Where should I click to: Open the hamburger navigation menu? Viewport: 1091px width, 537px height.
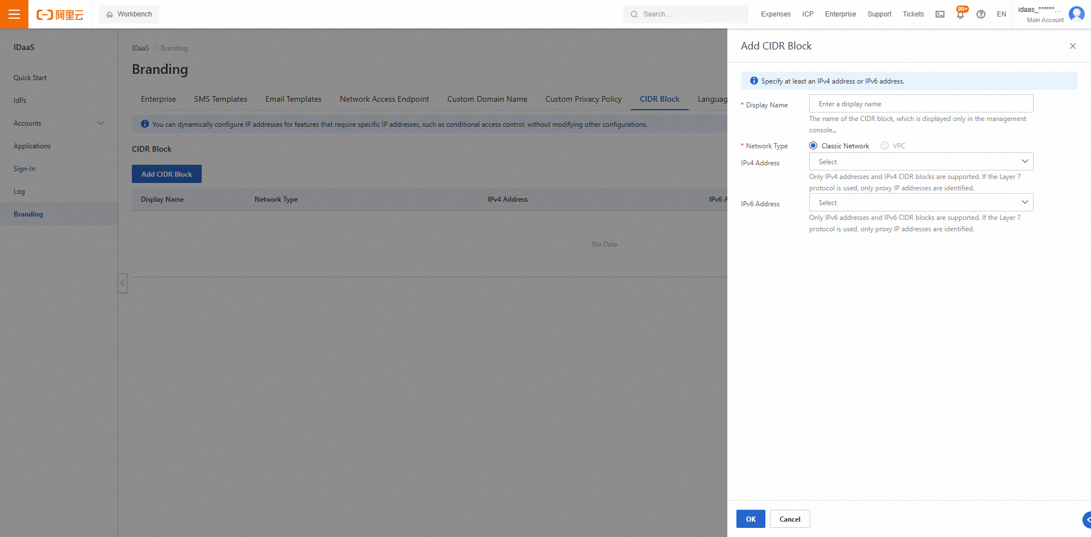14,14
